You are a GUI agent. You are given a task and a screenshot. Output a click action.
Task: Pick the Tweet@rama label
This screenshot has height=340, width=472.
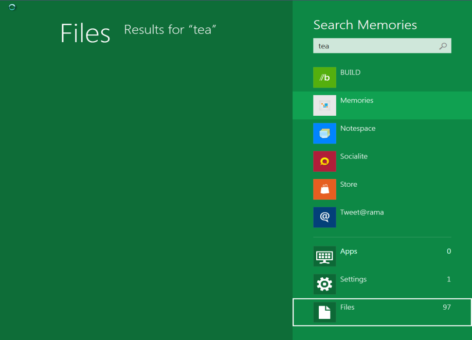coord(362,212)
